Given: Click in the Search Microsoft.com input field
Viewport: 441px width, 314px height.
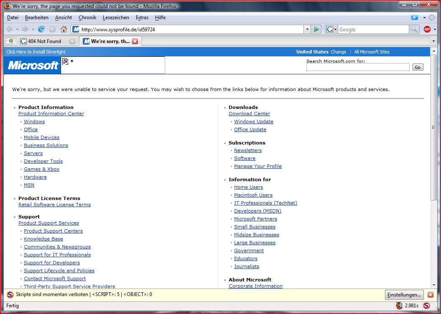Looking at the screenshot, I should [x=358, y=67].
